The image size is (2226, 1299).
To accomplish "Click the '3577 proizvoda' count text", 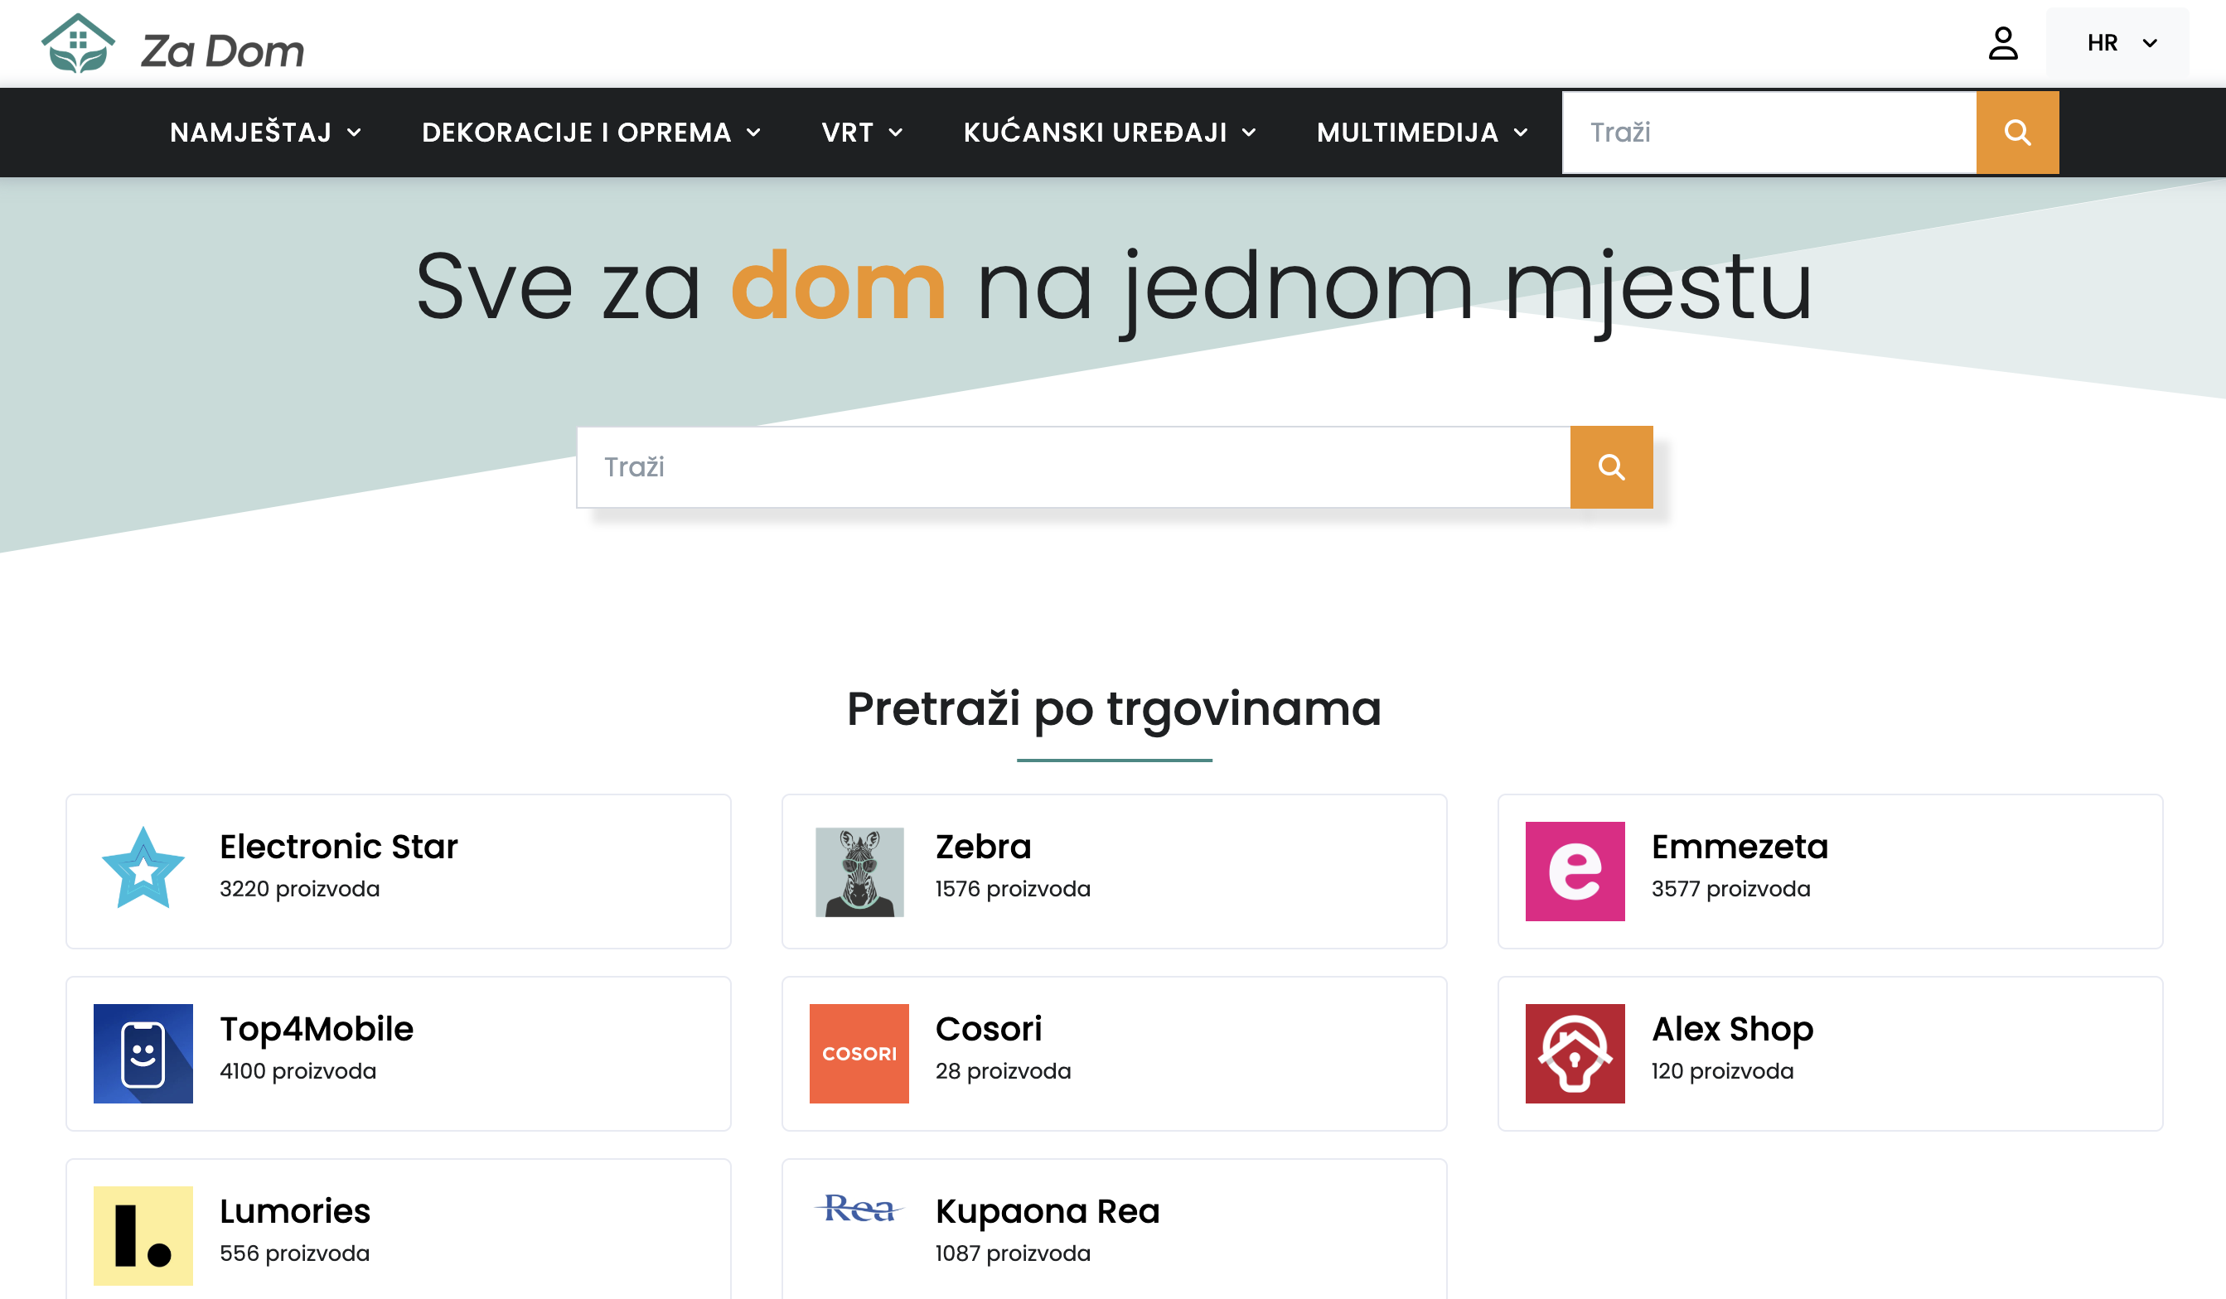I will pos(1731,889).
